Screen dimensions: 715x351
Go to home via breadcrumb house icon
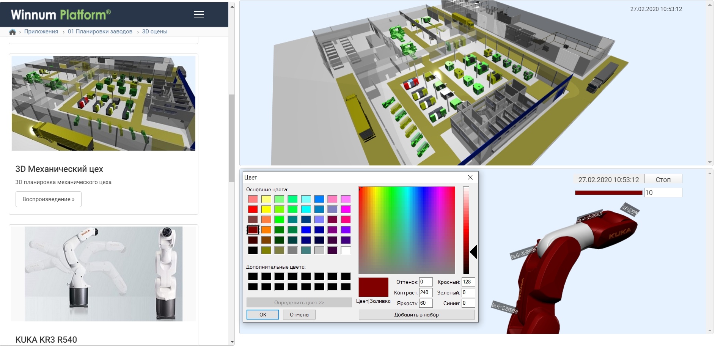pyautogui.click(x=13, y=32)
